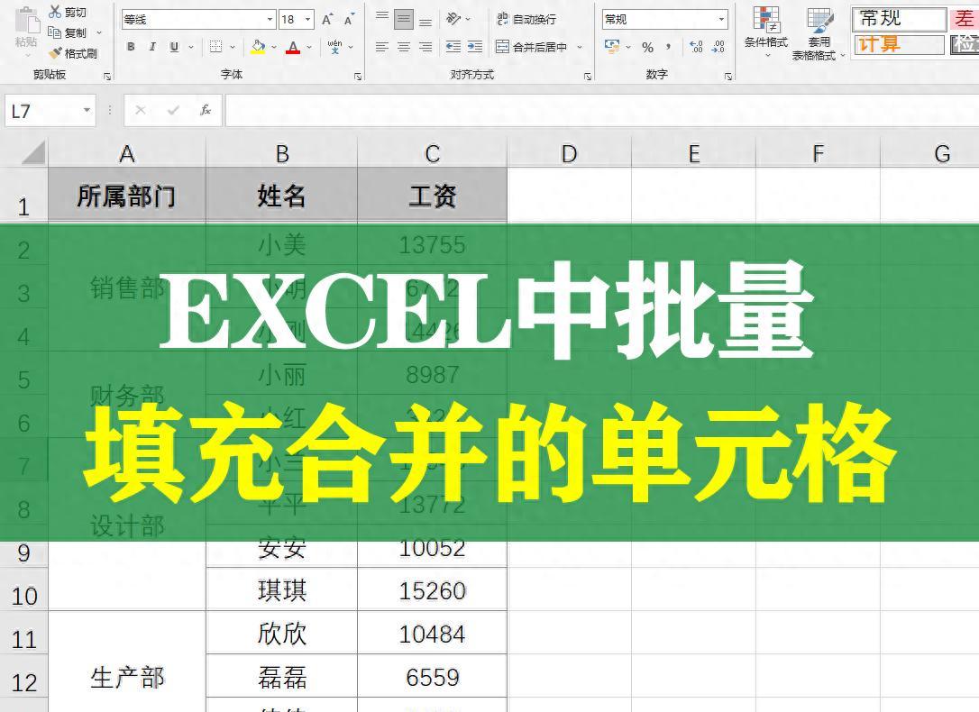Click cell with value 6559
979x712 pixels.
[x=432, y=677]
